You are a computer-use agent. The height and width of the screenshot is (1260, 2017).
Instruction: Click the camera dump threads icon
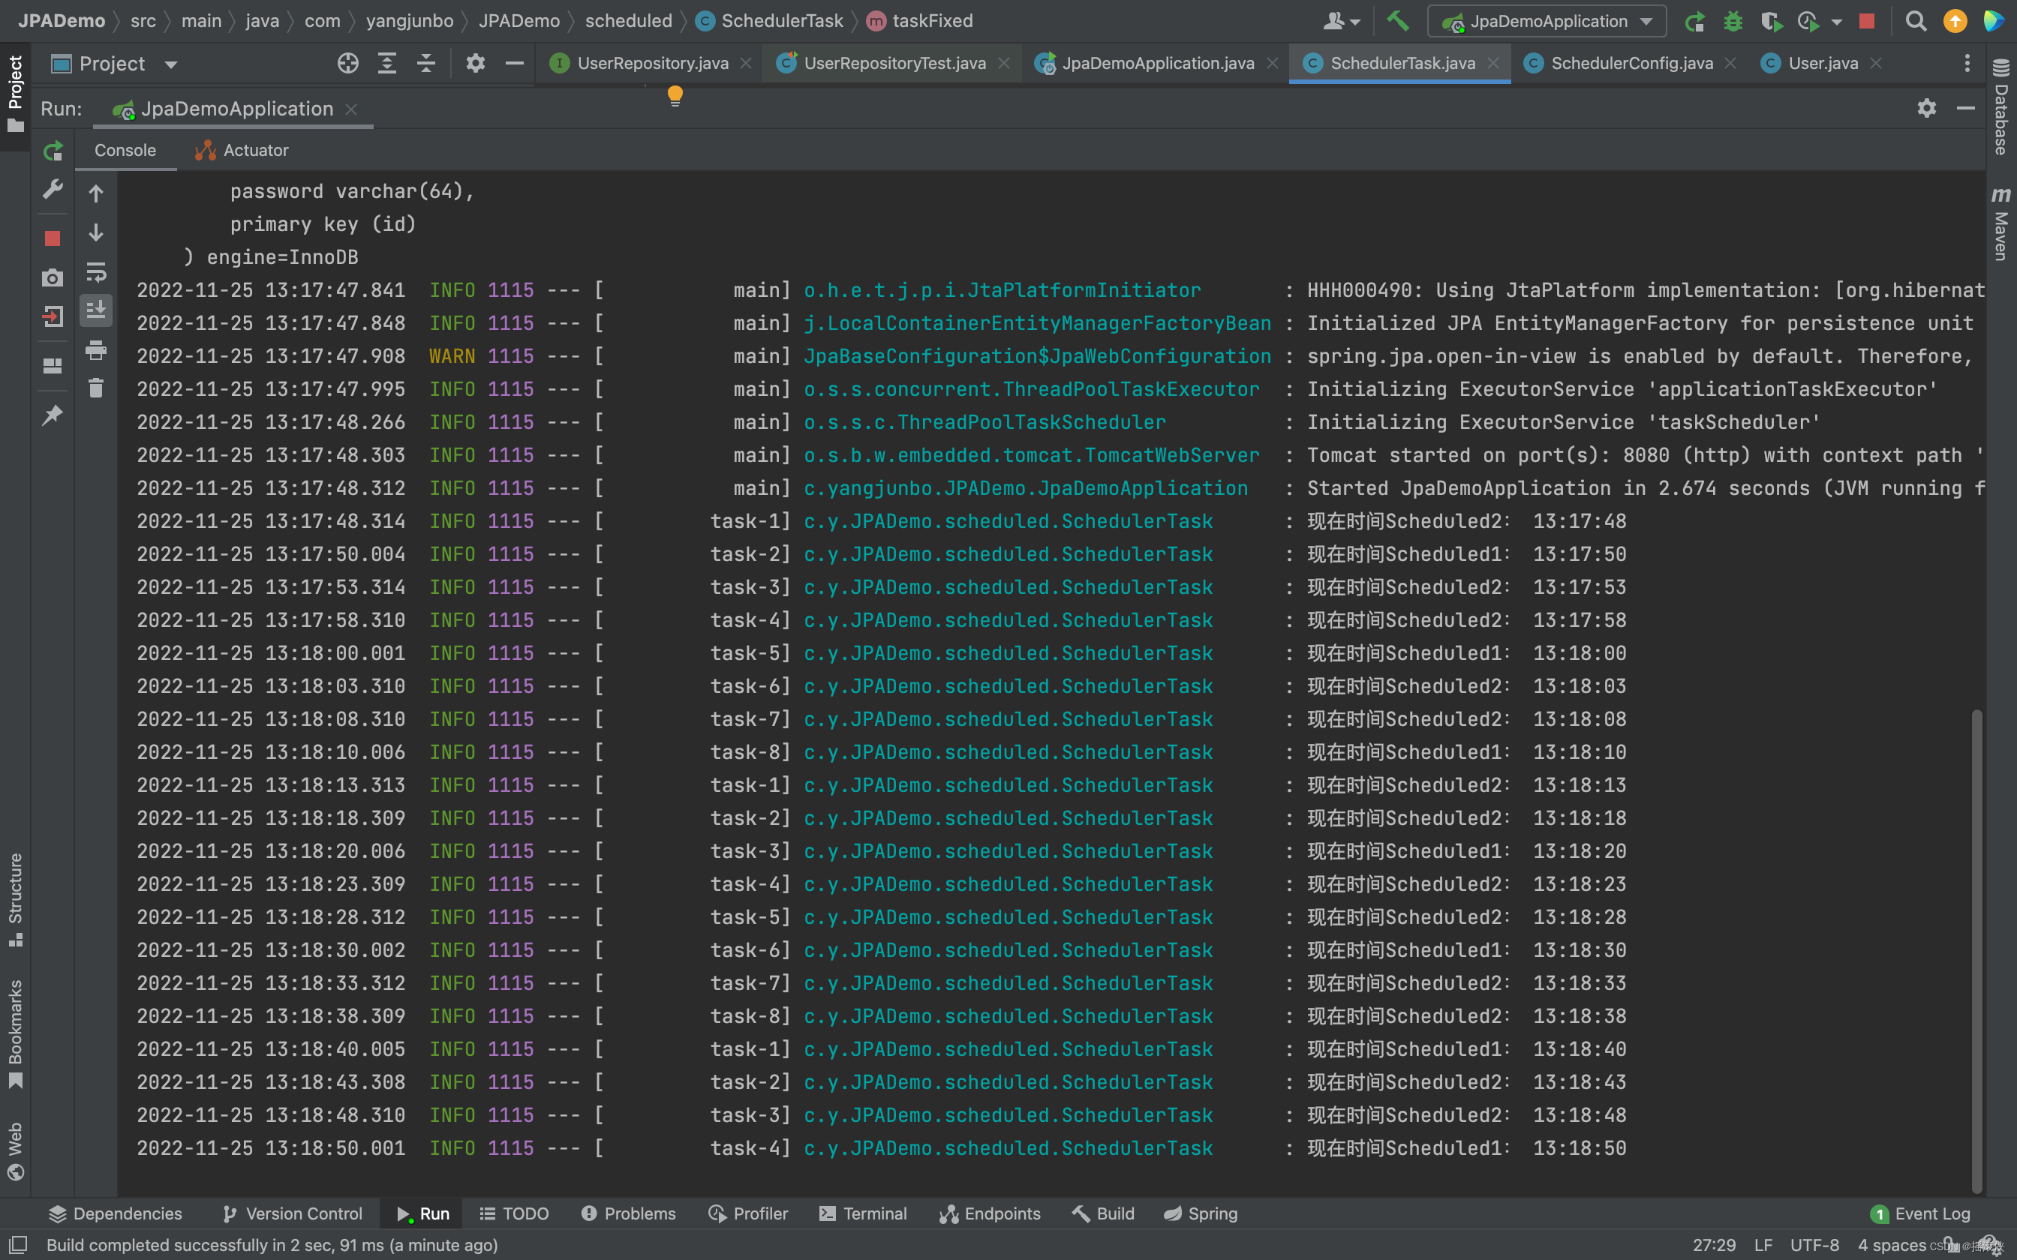pyautogui.click(x=53, y=277)
